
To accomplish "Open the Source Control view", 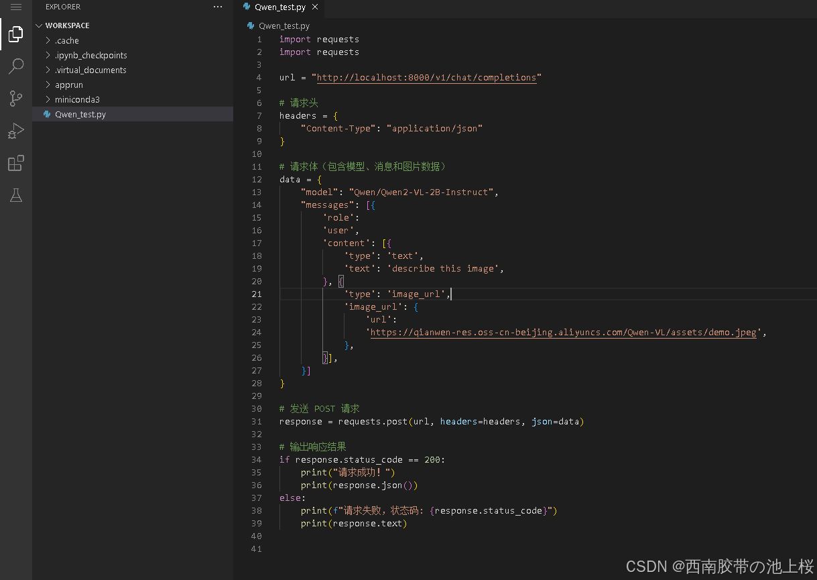I will click(x=16, y=99).
